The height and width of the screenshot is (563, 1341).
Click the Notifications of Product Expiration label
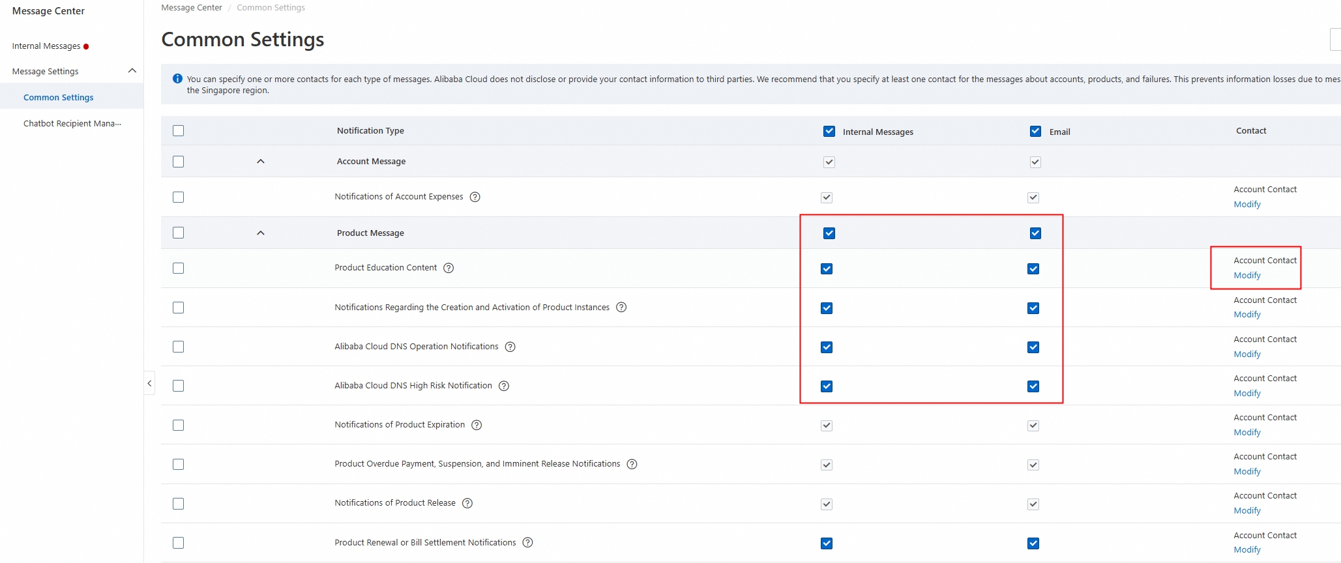[x=400, y=424]
